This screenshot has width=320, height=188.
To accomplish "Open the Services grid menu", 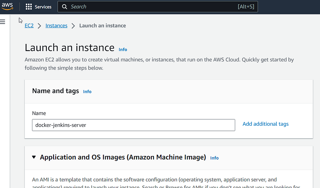I will pos(28,7).
